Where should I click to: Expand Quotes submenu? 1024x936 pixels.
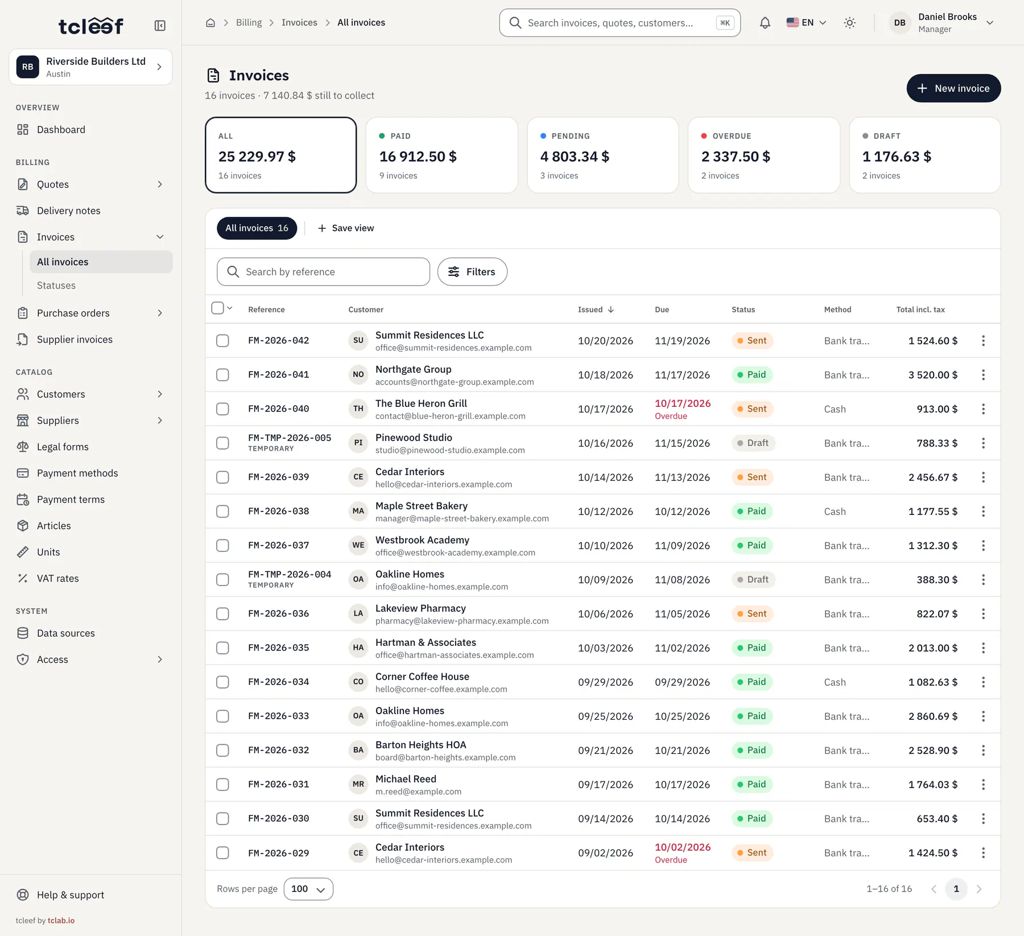pos(160,184)
